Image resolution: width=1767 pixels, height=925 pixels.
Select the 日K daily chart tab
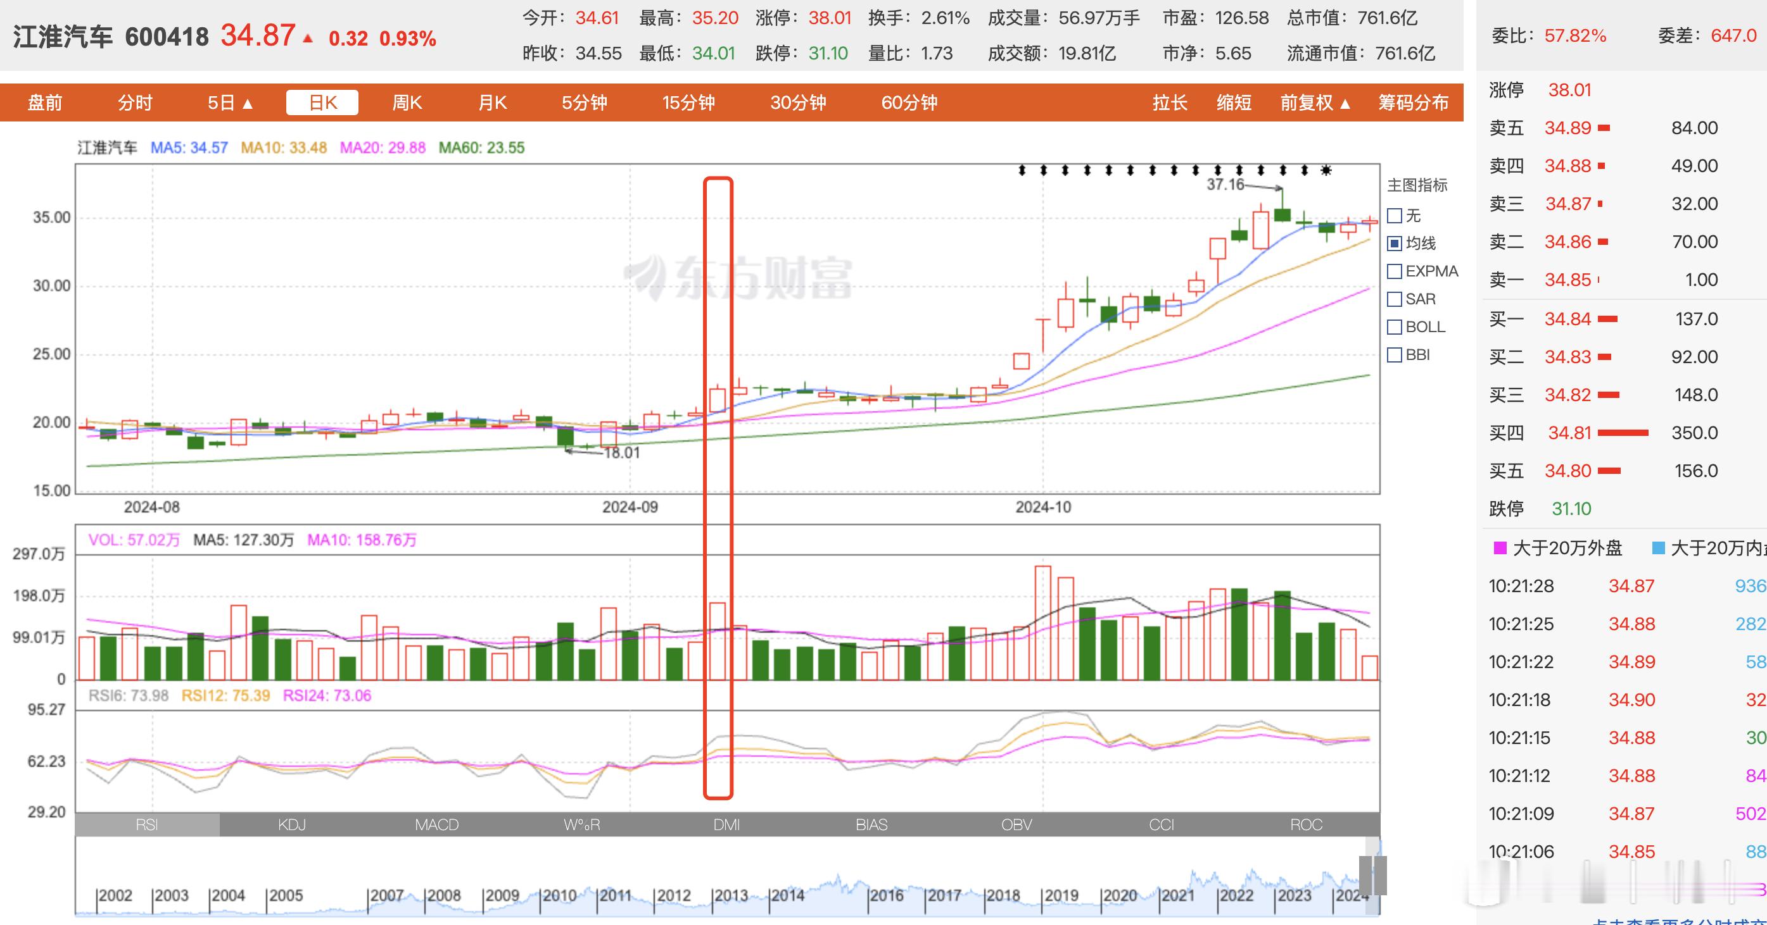pos(322,102)
